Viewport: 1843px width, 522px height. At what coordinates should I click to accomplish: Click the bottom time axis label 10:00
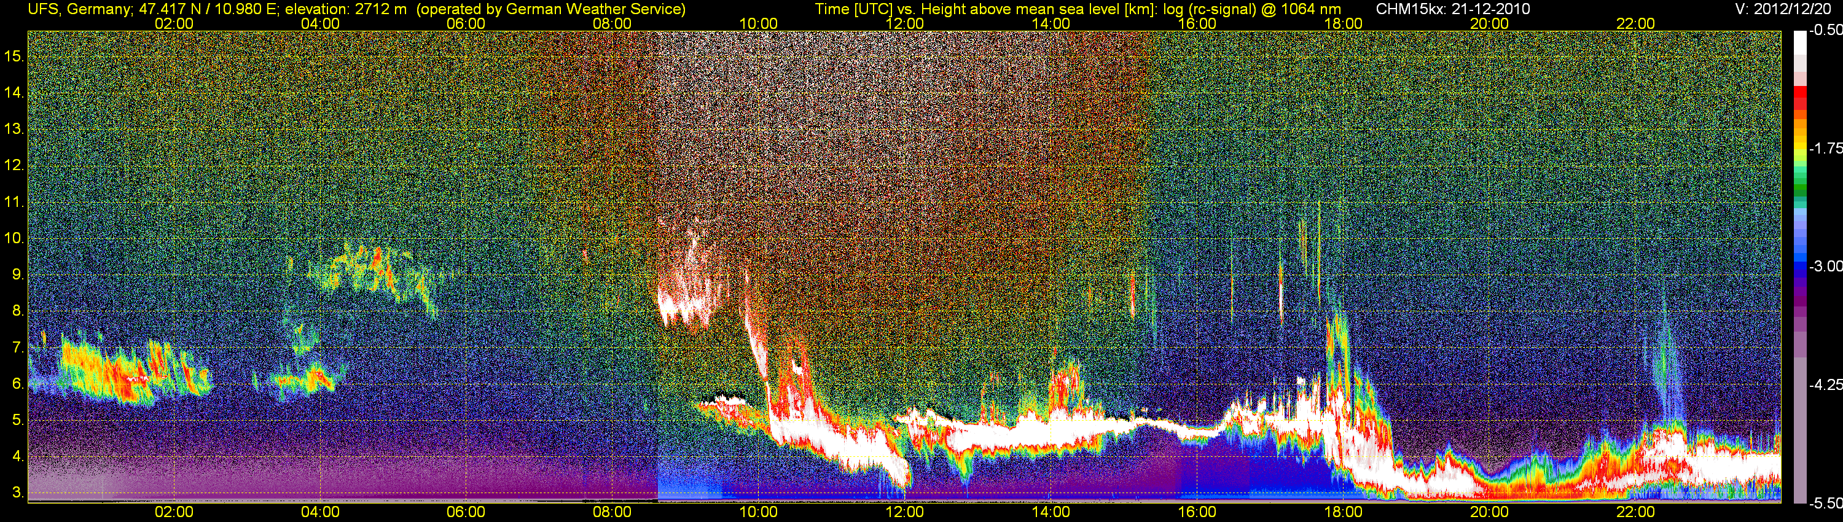758,512
